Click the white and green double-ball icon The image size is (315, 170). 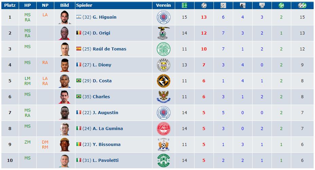(302, 5)
